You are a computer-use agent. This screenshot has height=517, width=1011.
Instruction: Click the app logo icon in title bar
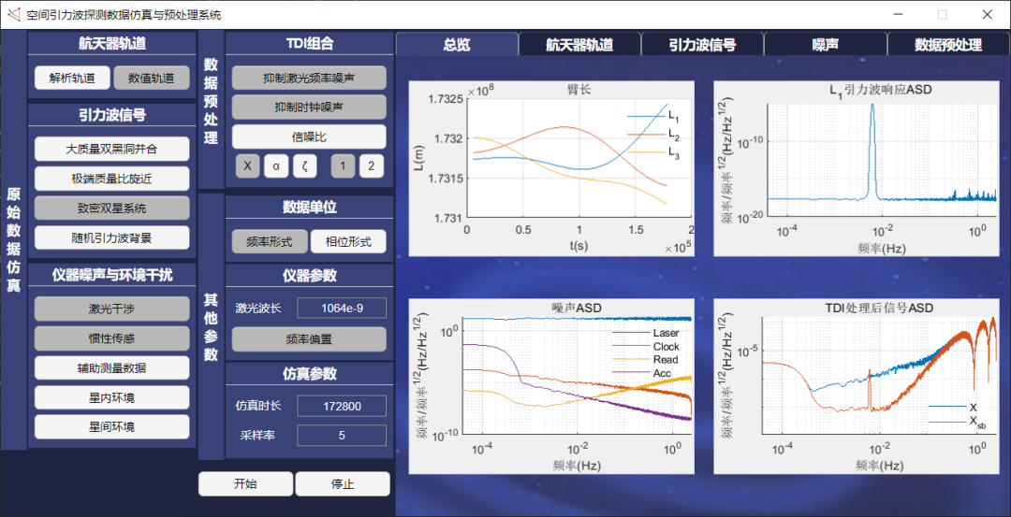pos(14,14)
